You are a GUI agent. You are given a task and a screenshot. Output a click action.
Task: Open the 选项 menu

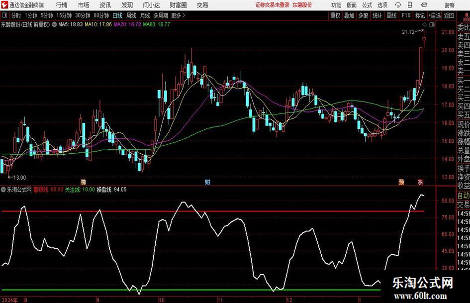tap(382, 5)
